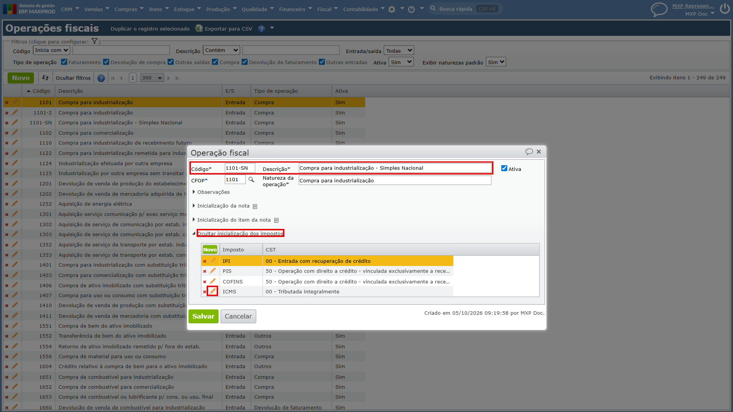Screen dimensions: 733x412
Task: Open the comment bubble in dialog header
Action: pos(529,151)
